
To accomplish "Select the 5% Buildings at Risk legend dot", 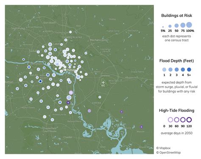I will 163,27.
